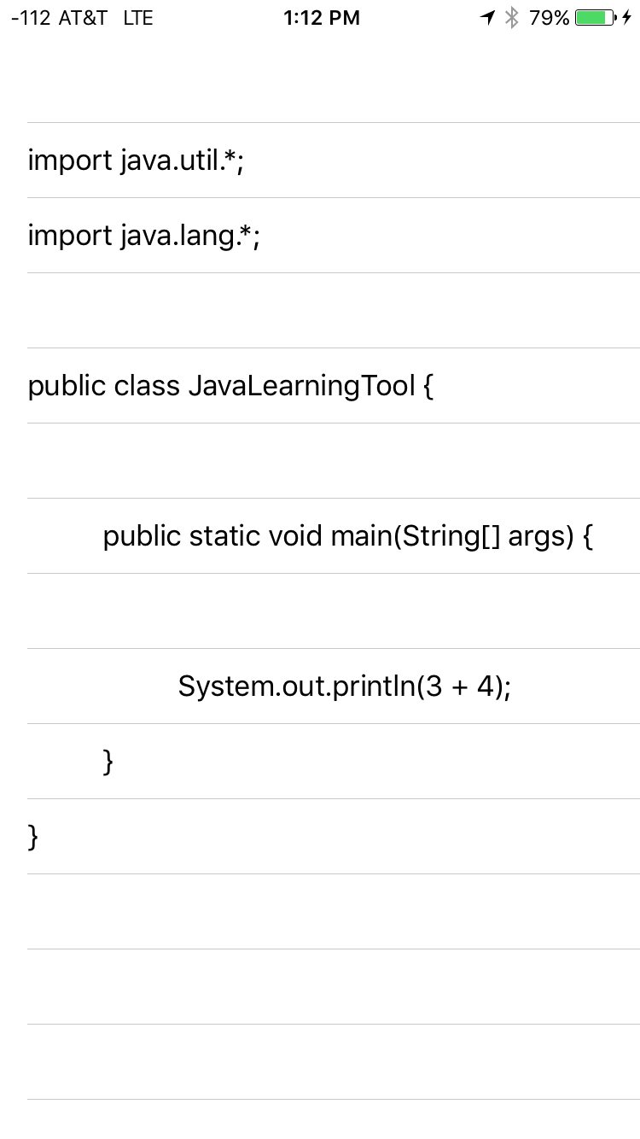The image size is (640, 1139).
Task: Tap the LTE network indicator
Action: [x=138, y=18]
